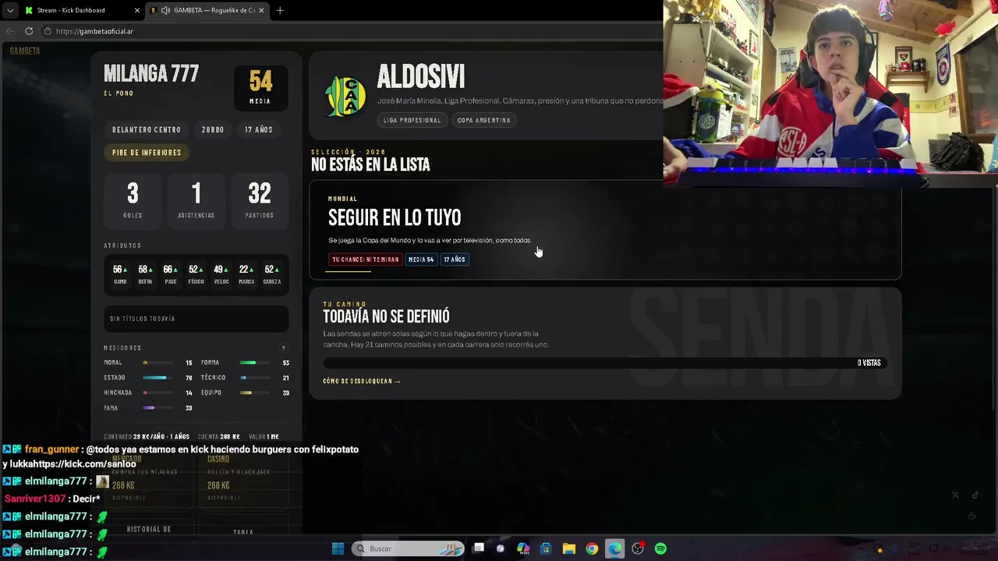Click the Media 54 tag in Mundial card
Screen dimensions: 998x561
(421, 259)
